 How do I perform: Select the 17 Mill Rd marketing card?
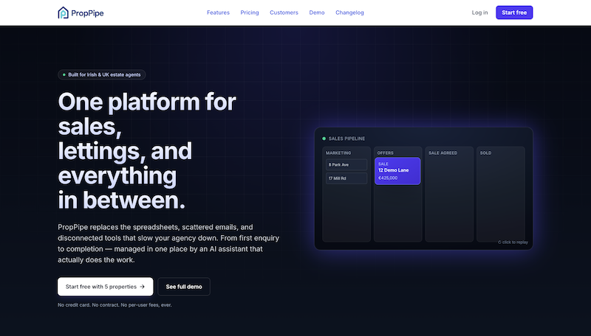click(x=346, y=178)
